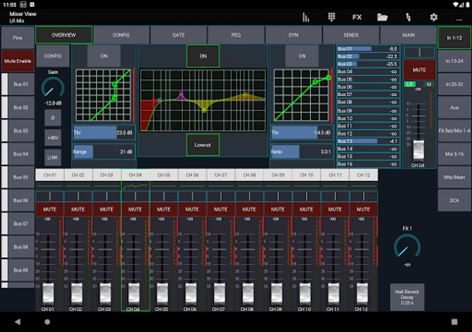Enable +48V phantom power
472x332 pixels.
pyautogui.click(x=53, y=138)
